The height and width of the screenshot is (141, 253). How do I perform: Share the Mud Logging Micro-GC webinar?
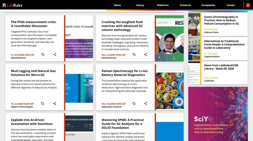pos(55,104)
